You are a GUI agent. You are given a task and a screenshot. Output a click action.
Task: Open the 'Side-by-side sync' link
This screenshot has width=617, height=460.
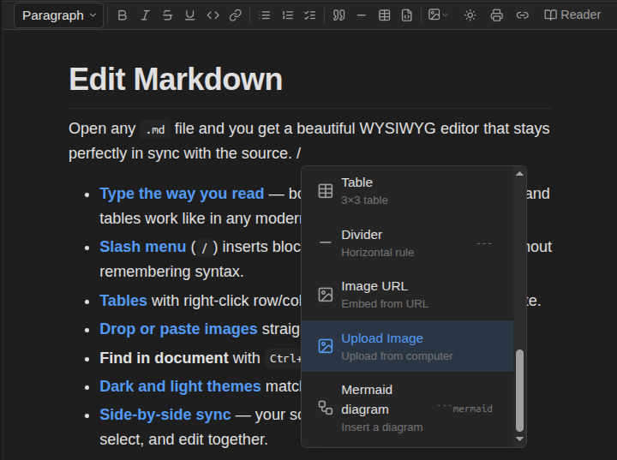pyautogui.click(x=165, y=415)
